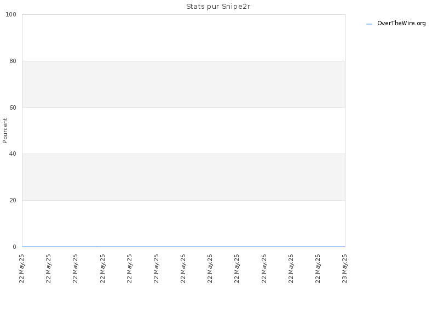Viewport: 438px width, 329px height.
Task: Click the leftmost 22.May.25 x-axis label
Action: (21, 269)
